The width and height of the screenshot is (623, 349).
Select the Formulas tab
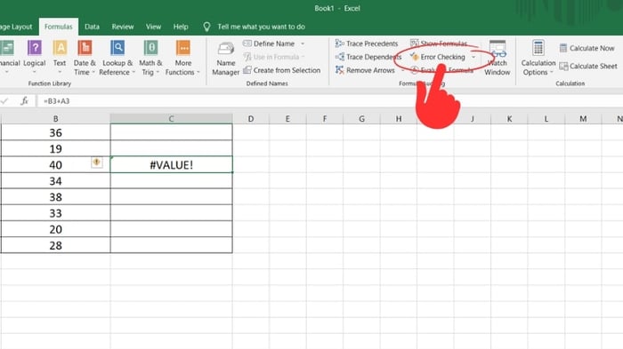click(59, 27)
